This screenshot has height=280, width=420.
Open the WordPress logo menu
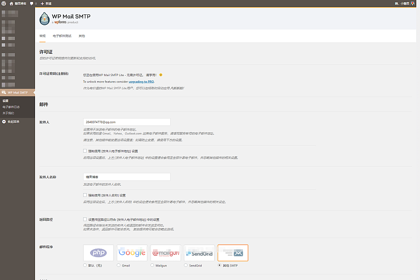[x=4, y=3]
